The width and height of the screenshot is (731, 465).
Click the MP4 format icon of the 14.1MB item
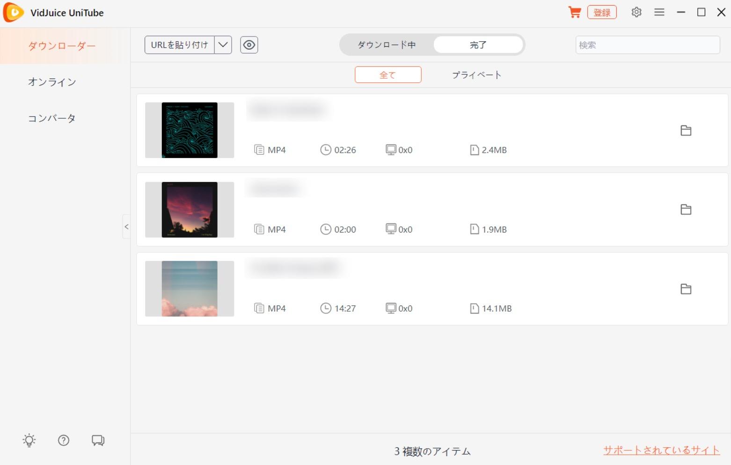pyautogui.click(x=259, y=308)
